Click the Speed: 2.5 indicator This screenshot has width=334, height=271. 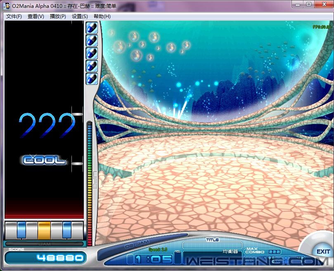coord(158,249)
